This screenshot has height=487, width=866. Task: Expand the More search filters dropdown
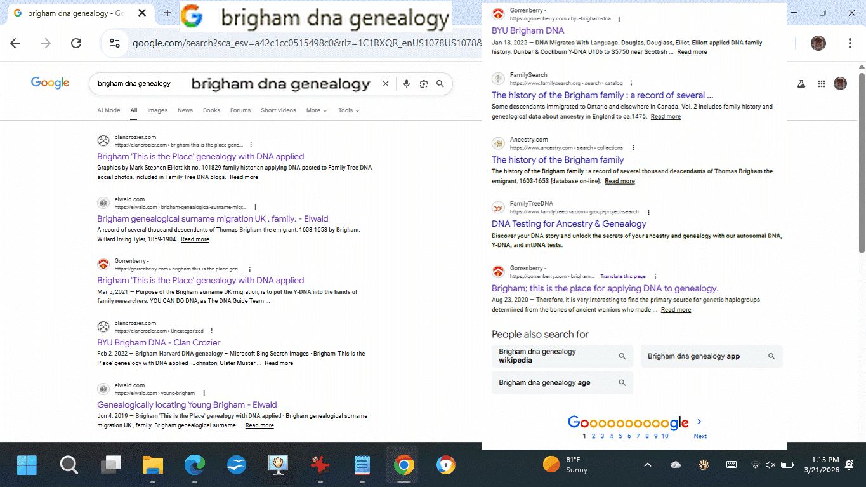coord(316,110)
